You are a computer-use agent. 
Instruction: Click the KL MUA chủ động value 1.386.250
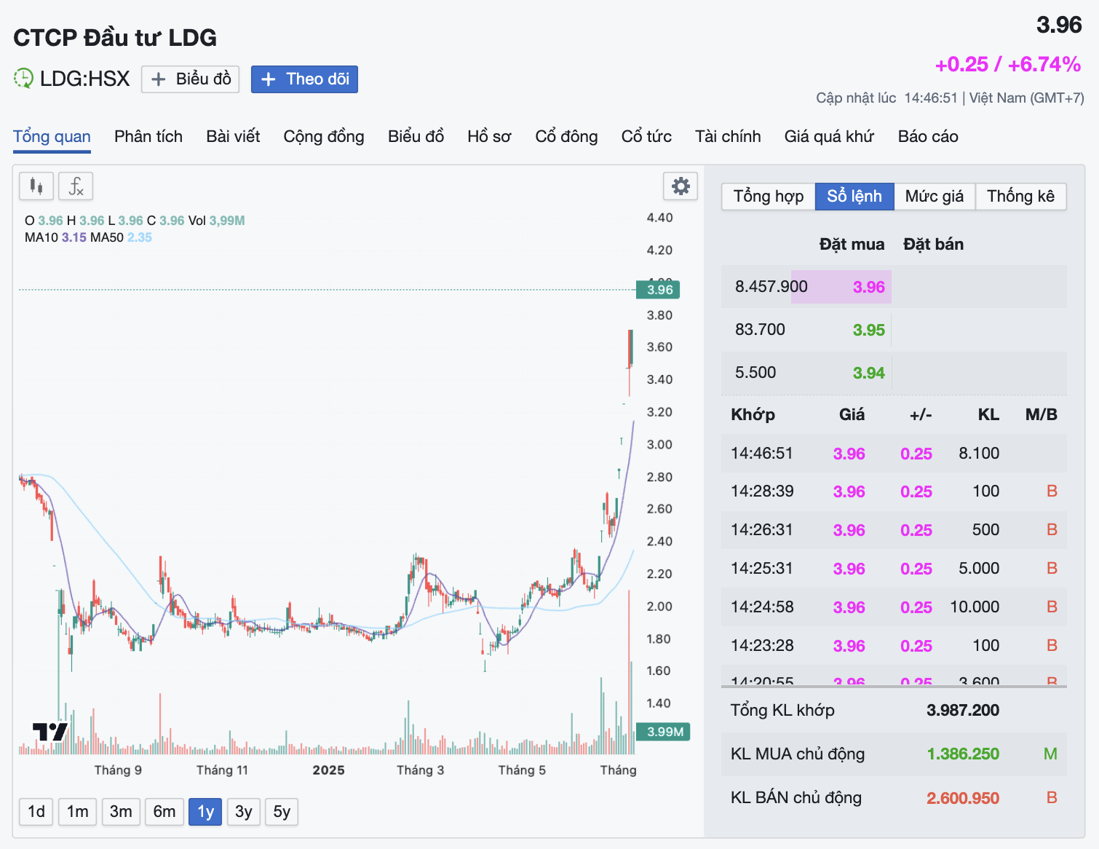coord(962,754)
